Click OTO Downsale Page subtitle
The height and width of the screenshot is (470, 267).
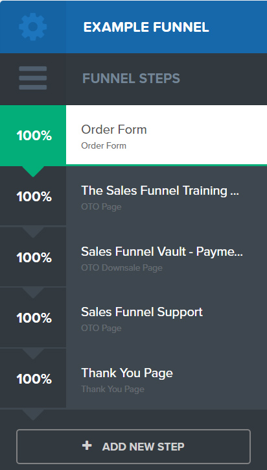pos(122,267)
